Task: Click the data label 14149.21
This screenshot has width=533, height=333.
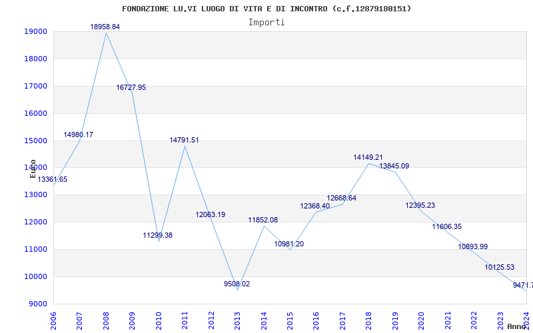Action: click(368, 158)
